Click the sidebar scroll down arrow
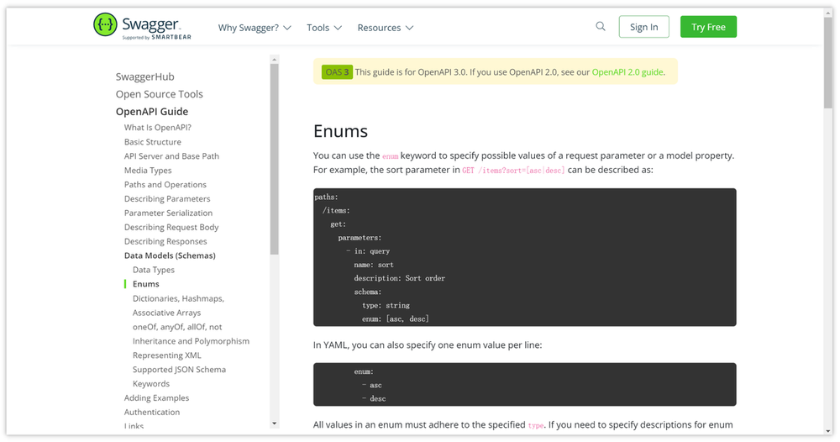The image size is (840, 442). click(275, 424)
